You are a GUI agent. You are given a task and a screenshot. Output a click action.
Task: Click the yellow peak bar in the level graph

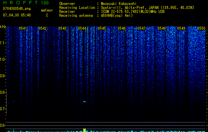85,130
